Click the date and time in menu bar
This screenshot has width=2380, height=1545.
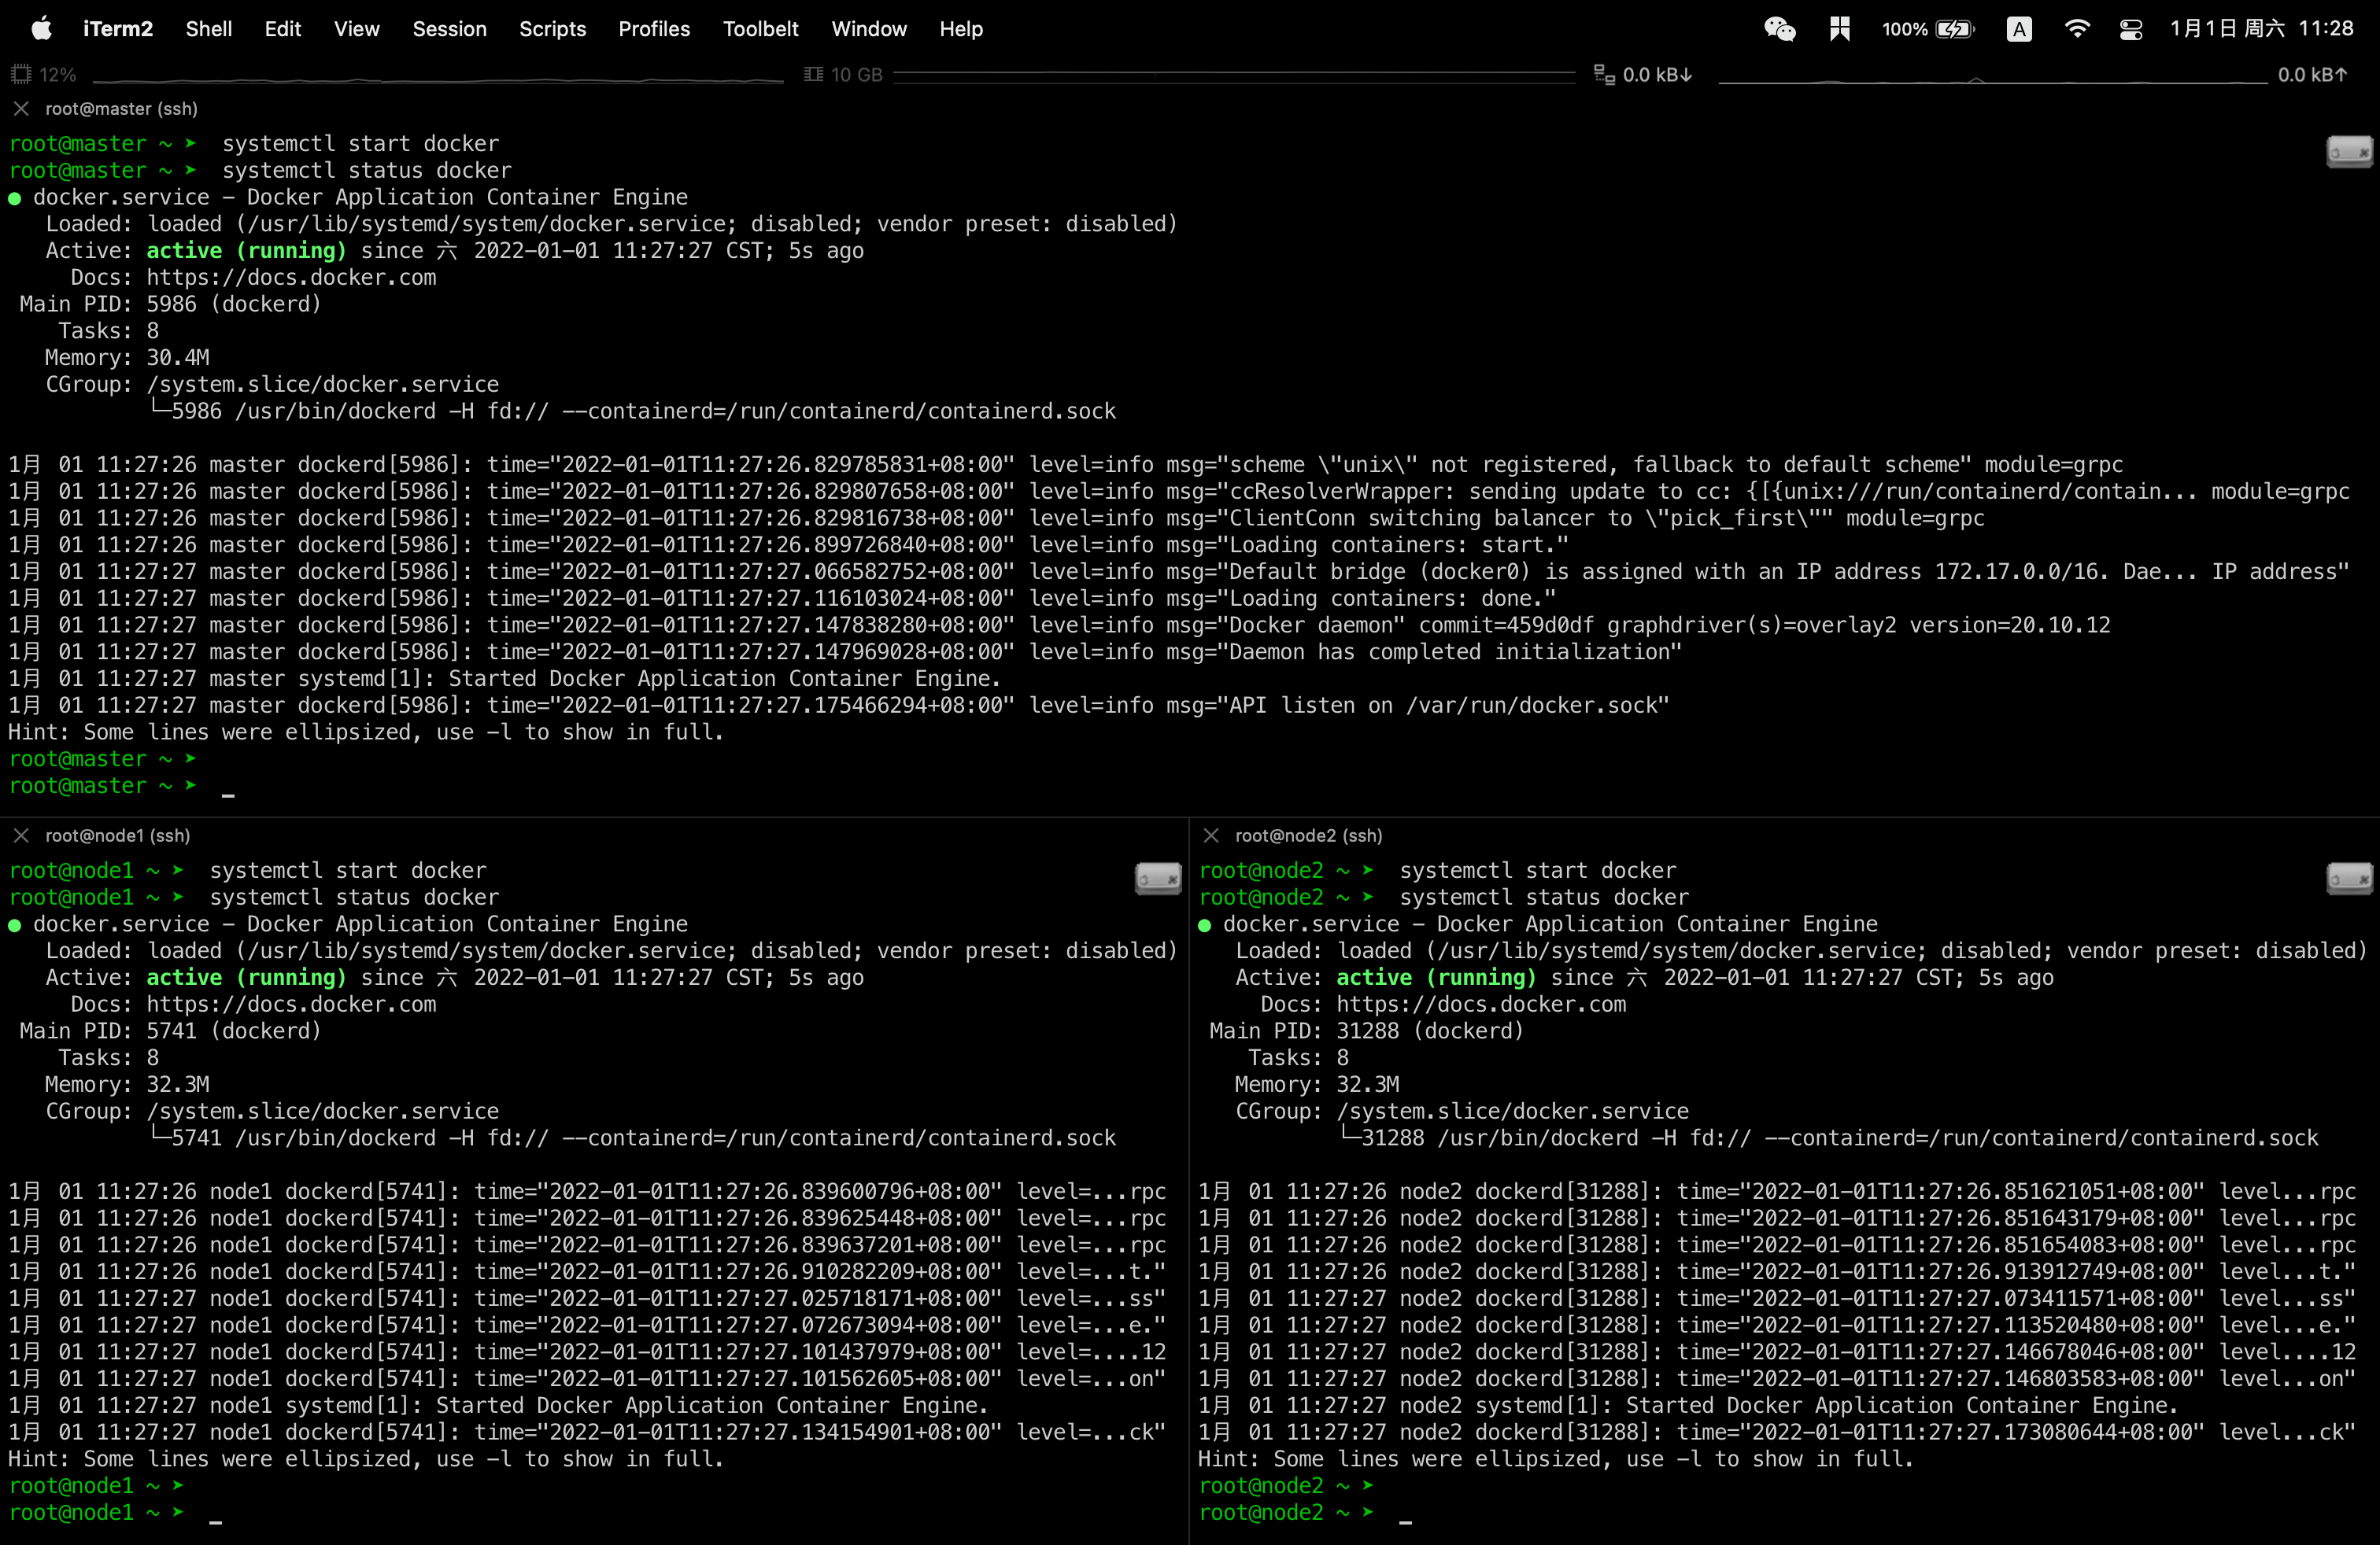click(x=2262, y=29)
